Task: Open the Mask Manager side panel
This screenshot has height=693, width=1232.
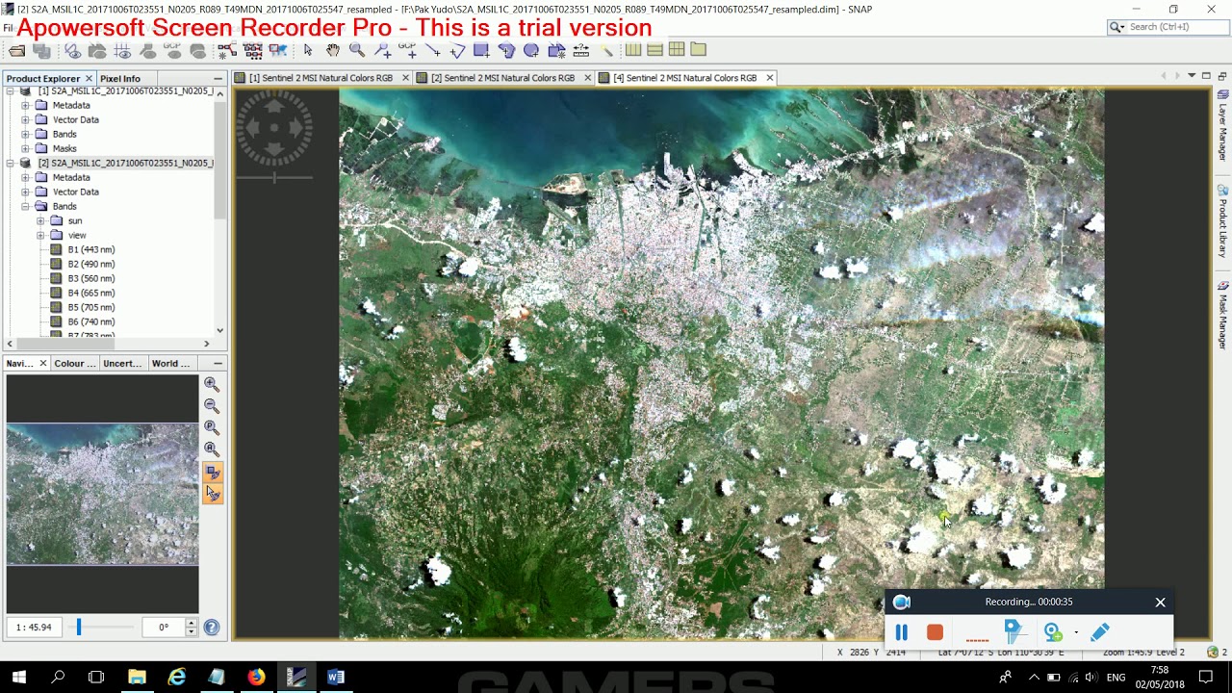Action: pos(1222,316)
